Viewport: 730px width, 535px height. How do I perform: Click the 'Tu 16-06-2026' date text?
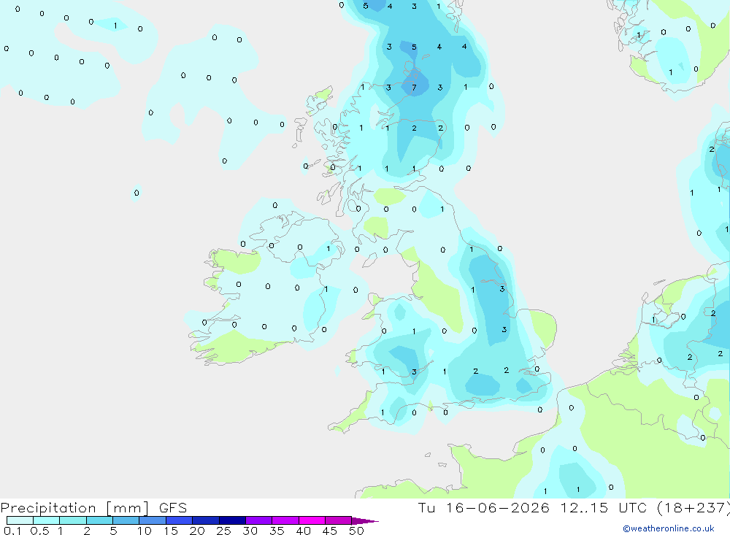[x=483, y=507]
